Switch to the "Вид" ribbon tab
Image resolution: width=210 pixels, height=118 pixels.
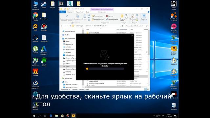click(87, 12)
